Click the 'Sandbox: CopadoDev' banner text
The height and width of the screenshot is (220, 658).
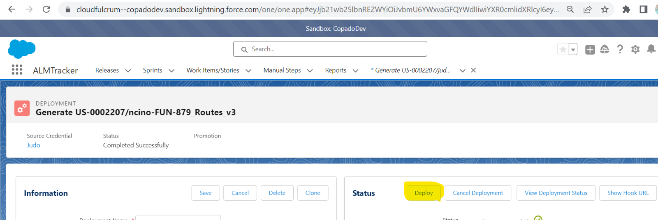[x=336, y=28]
